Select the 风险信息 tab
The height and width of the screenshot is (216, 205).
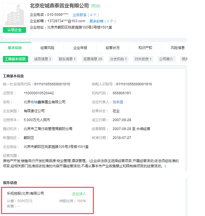point(177,48)
